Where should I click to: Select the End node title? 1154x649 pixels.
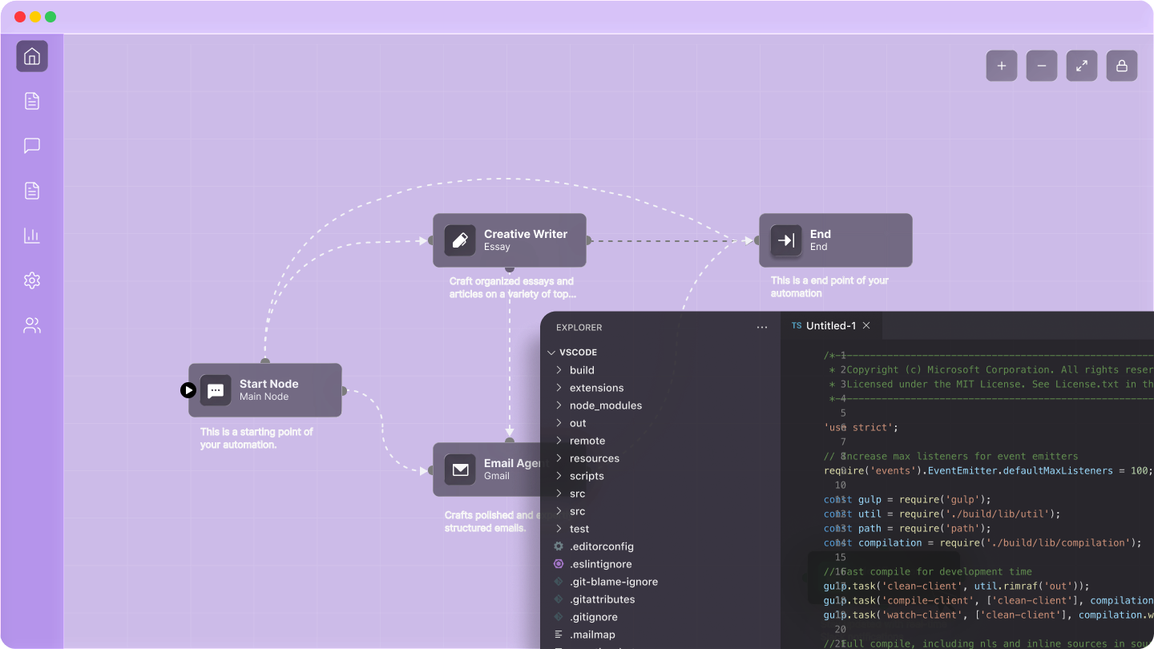pos(821,234)
